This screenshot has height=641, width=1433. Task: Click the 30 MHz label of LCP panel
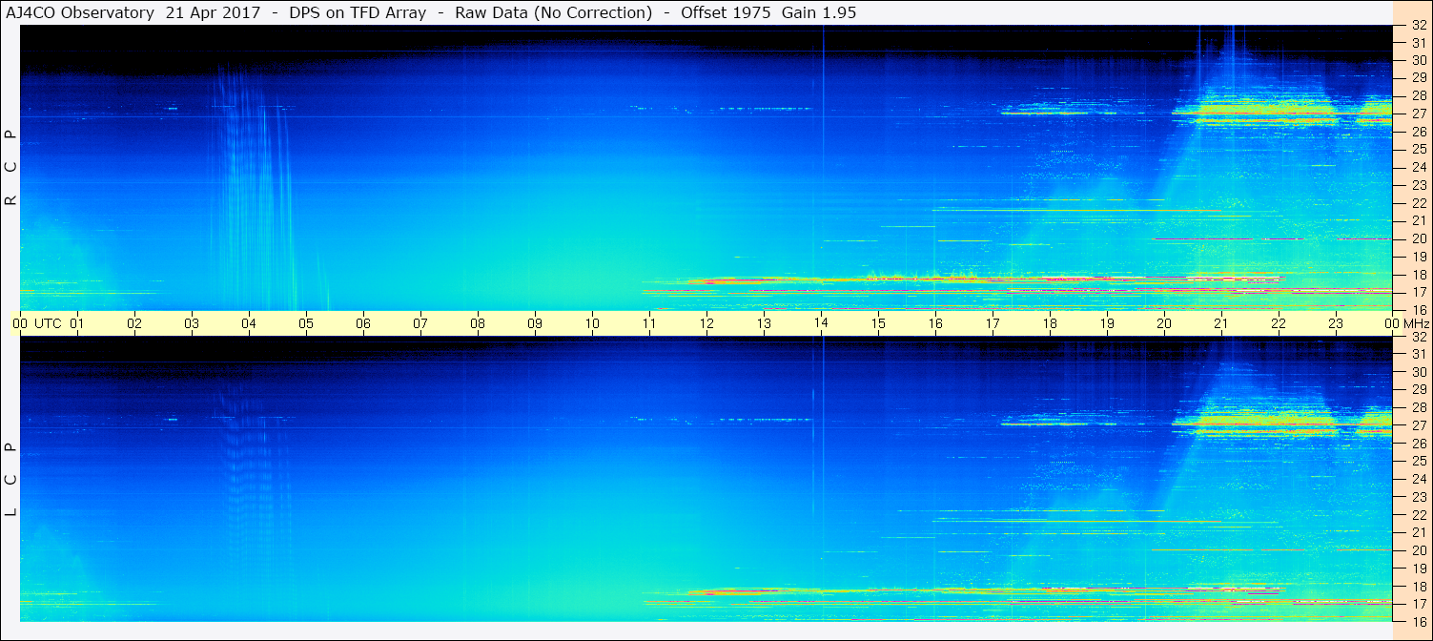1419,372
